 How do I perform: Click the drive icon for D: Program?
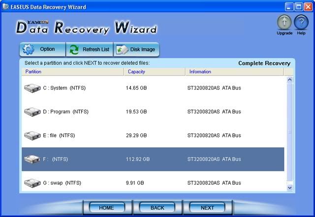[32, 112]
